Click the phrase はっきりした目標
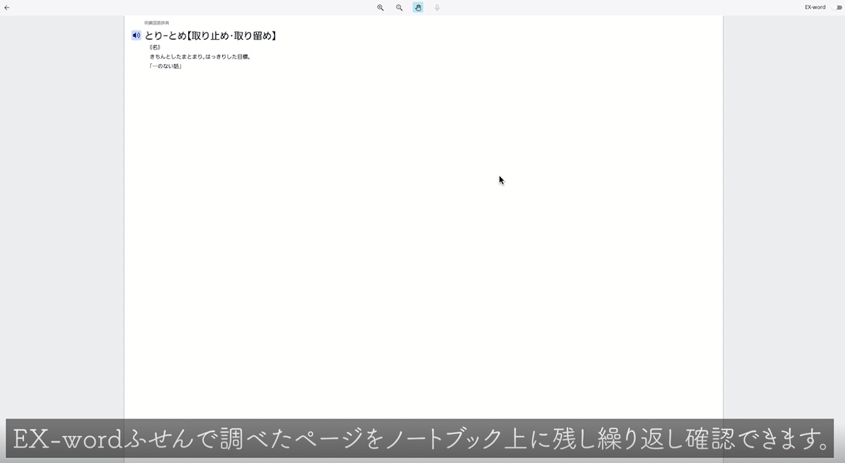This screenshot has height=463, width=845. click(229, 57)
